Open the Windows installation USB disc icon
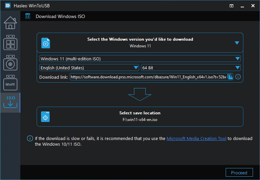260x180 pixels. tap(10, 63)
